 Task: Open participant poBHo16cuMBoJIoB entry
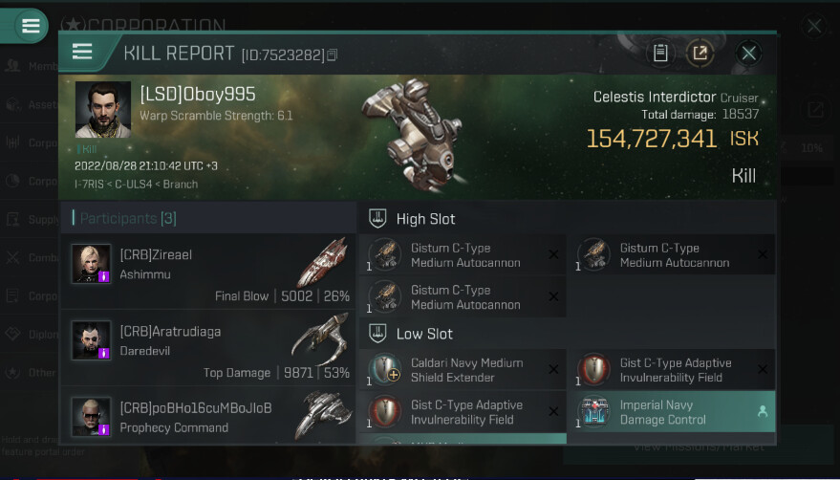(208, 415)
